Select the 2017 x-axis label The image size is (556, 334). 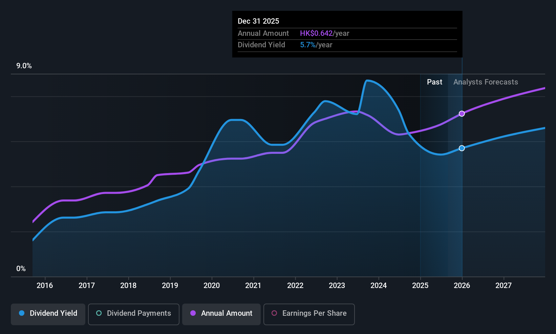tap(87, 285)
